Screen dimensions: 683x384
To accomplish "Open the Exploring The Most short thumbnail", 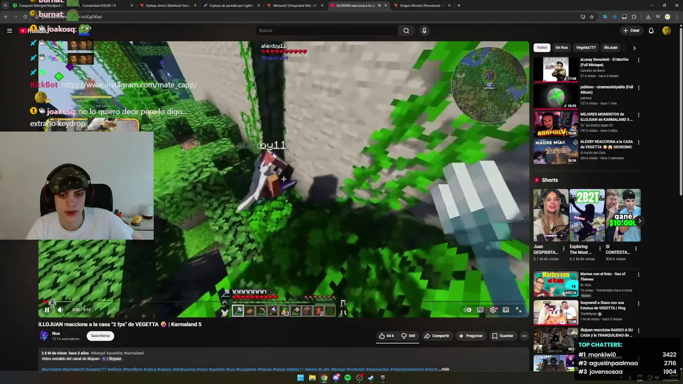I will 586,215.
